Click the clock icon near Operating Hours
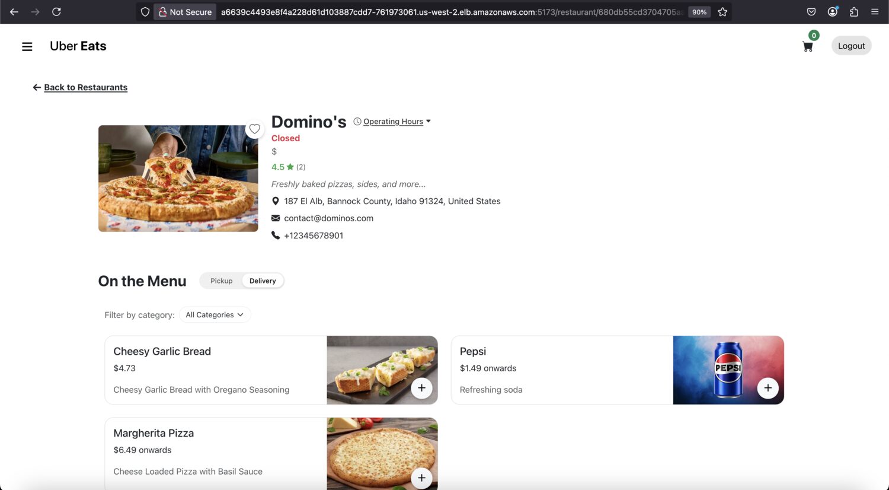This screenshot has width=889, height=490. [357, 122]
